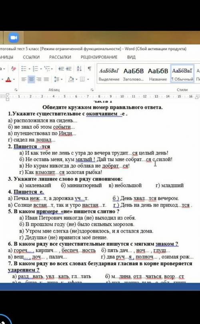
Task: Toggle paragraph marks display
Action: tap(89, 68)
